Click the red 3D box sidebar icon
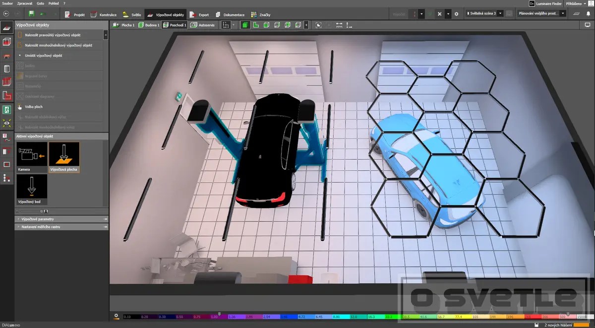Viewport: 595px width, 328px height. click(x=6, y=42)
